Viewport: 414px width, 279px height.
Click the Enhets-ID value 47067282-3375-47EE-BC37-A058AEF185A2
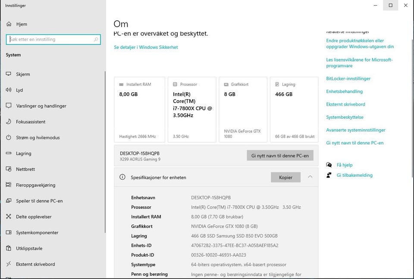coord(235,245)
